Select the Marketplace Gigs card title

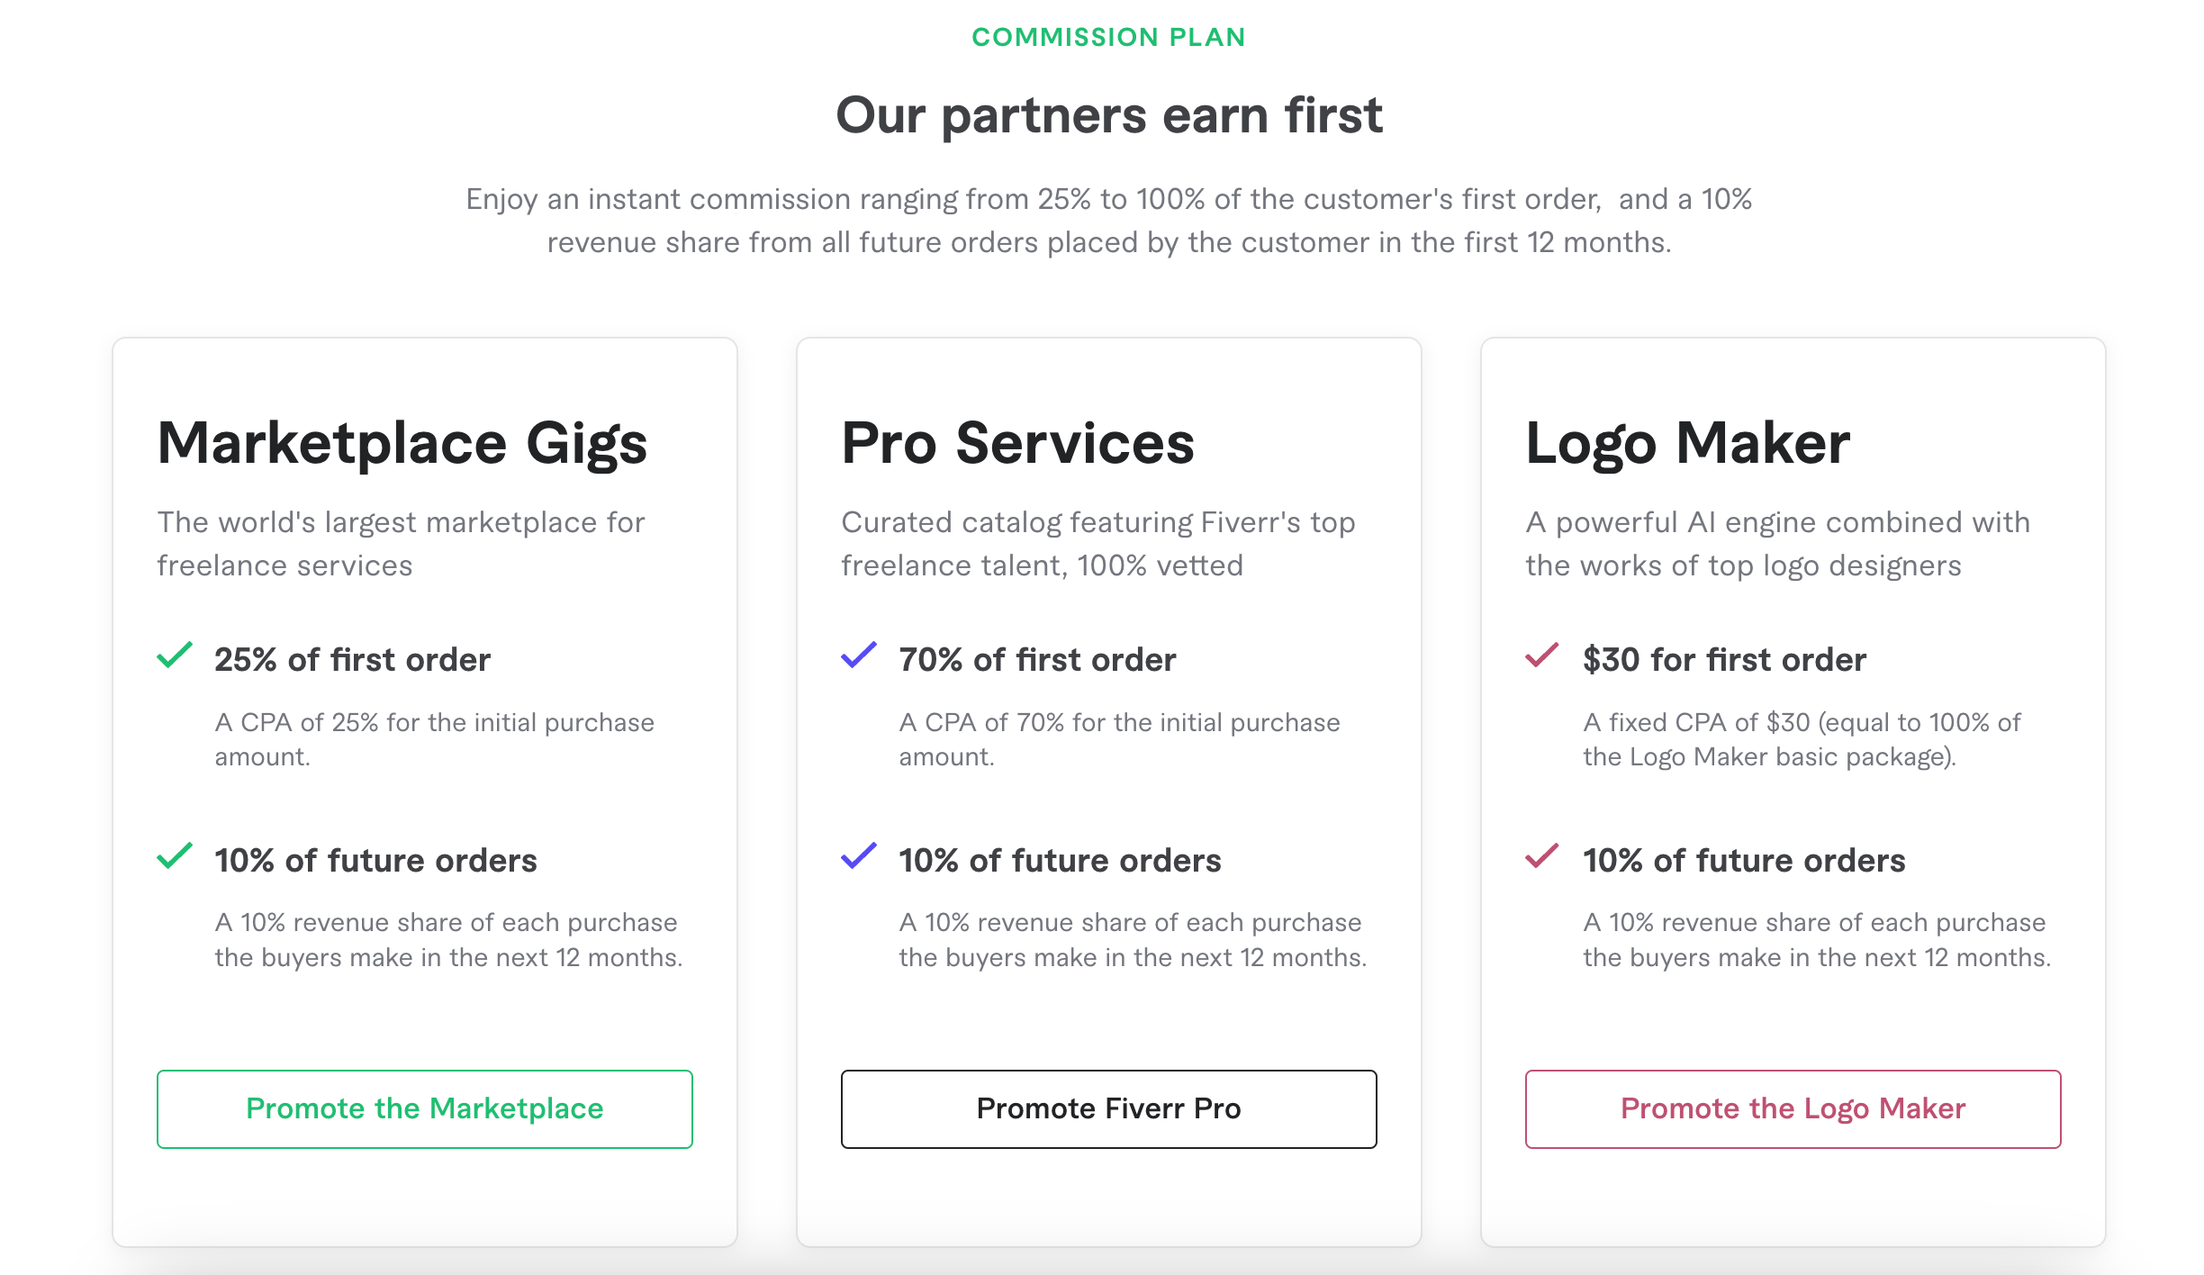[x=402, y=444]
